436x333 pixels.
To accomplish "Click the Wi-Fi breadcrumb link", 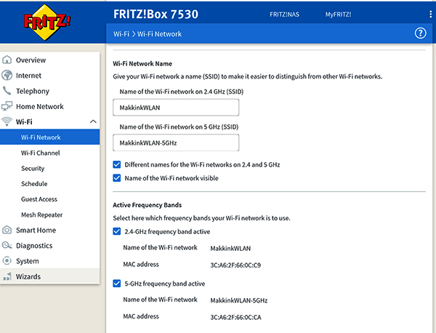I will (x=121, y=34).
